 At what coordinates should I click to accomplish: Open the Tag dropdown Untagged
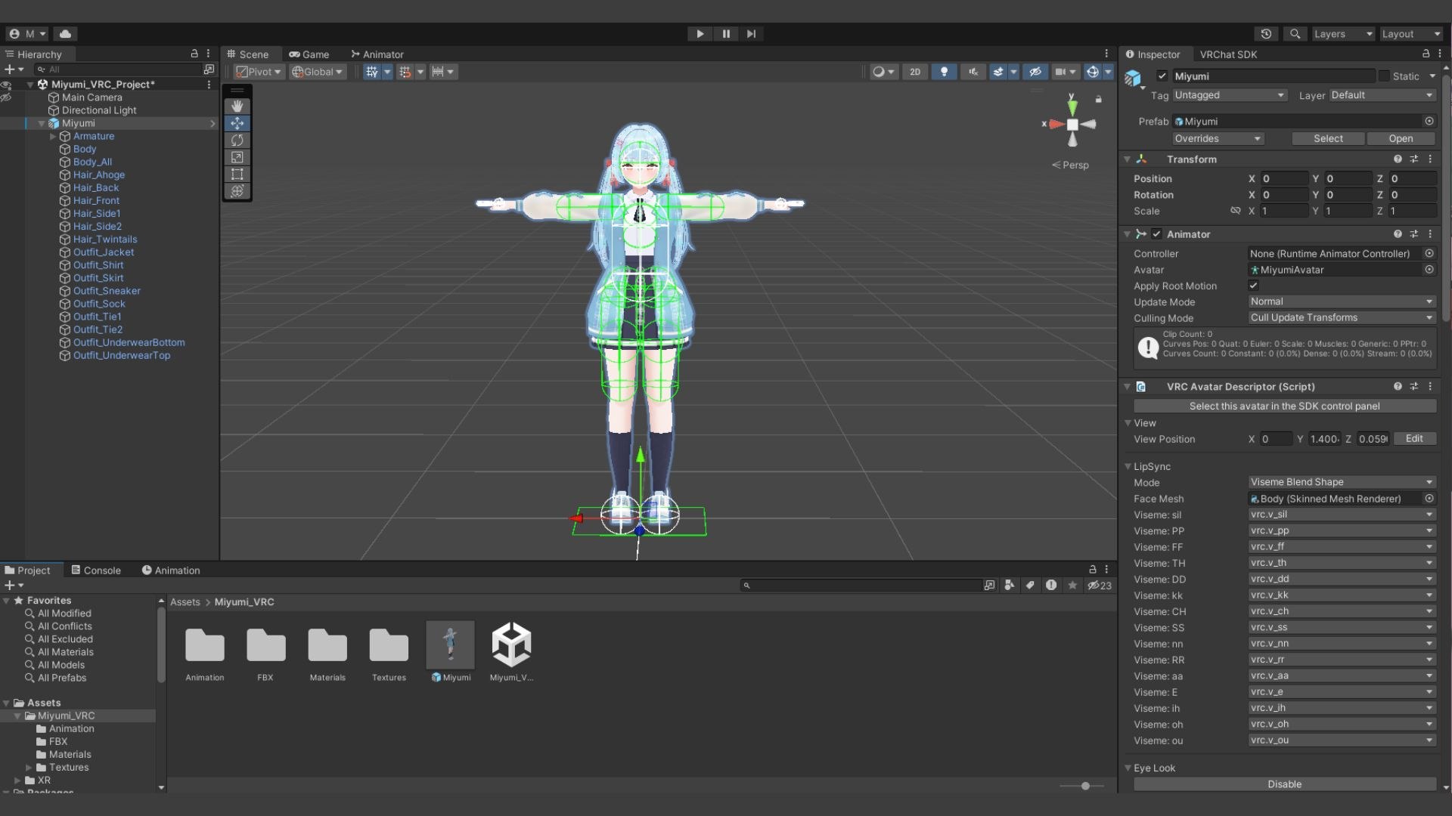point(1229,95)
